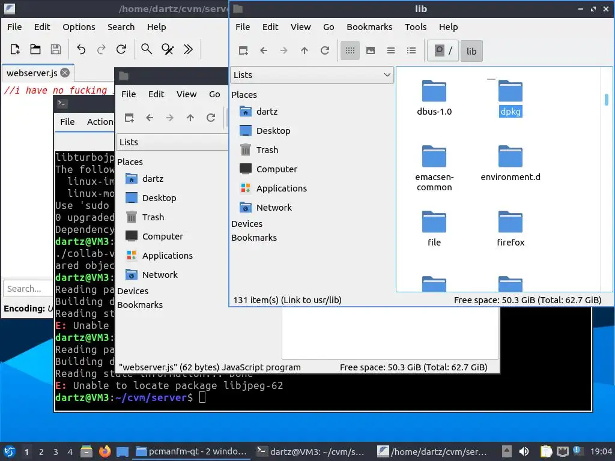
Task: Click Redo icon in text editor toolbar
Action: (x=101, y=49)
